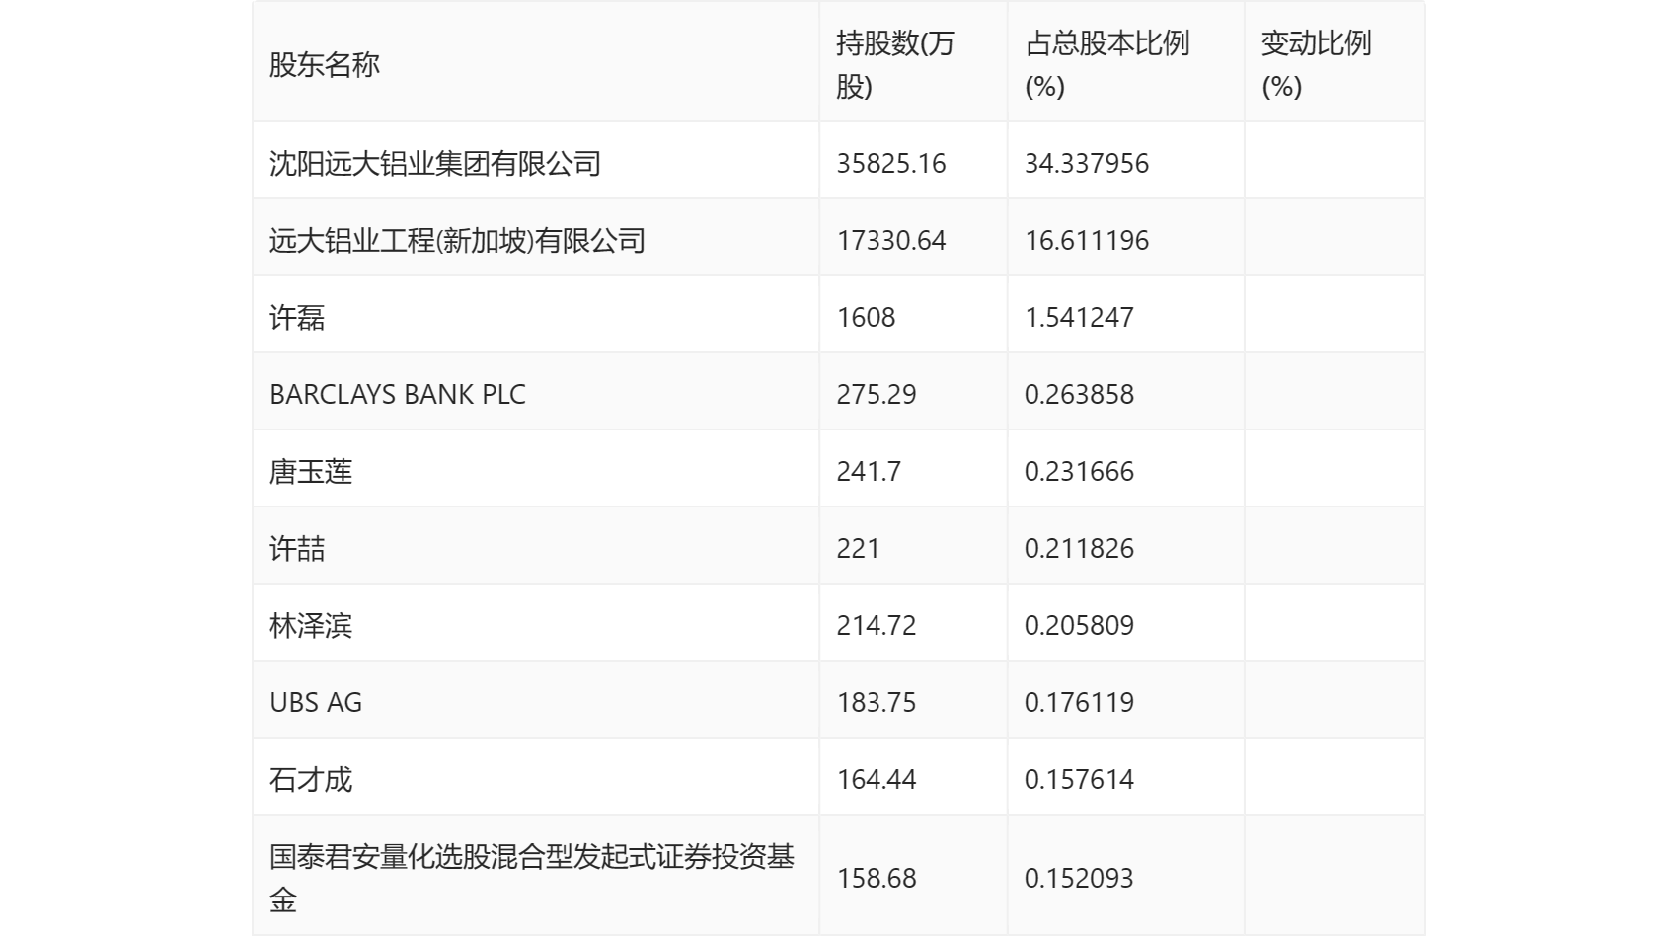Select percentage value 0.231666
Viewport: 1678px width, 936px height.
click(x=1079, y=471)
